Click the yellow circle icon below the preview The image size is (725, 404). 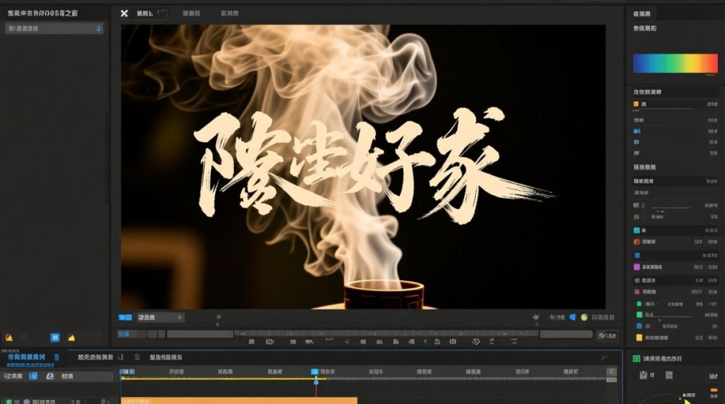click(584, 317)
